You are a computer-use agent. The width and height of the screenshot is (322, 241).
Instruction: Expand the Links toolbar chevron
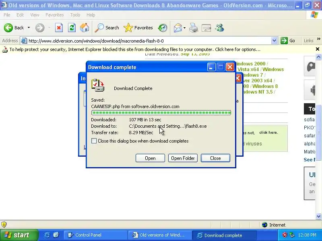pos(318,39)
